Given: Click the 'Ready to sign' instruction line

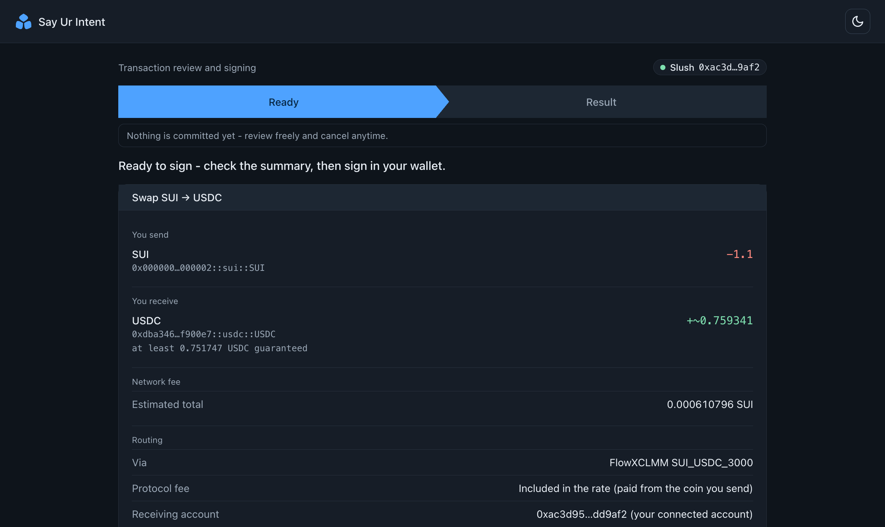Looking at the screenshot, I should (x=282, y=166).
